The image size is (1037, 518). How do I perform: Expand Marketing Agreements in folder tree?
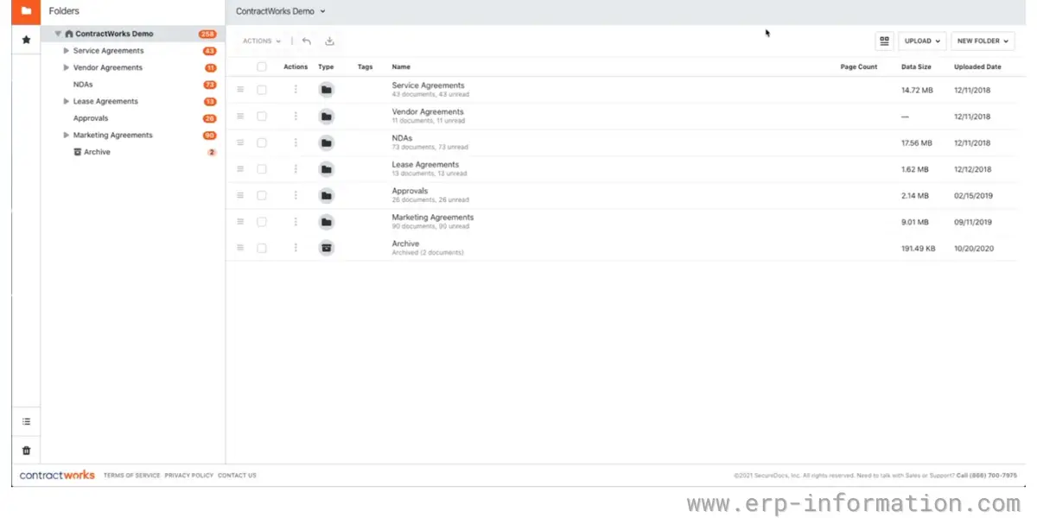67,135
